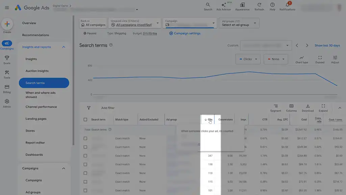Go to next date range
The height and width of the screenshot is (195, 346).
click(x=307, y=45)
